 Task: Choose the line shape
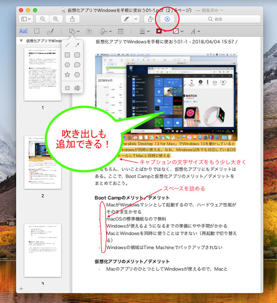click(67, 45)
